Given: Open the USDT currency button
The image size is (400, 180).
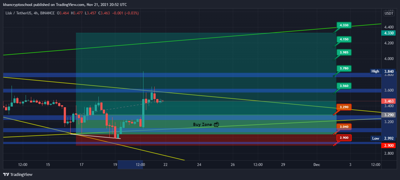Looking at the screenshot, I should (x=389, y=13).
